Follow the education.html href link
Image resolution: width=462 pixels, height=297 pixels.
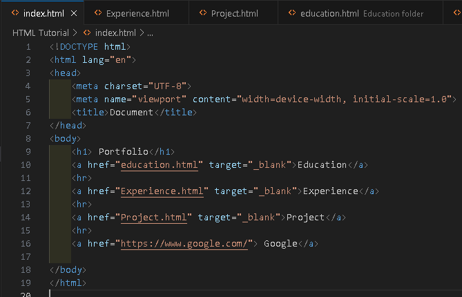(x=160, y=164)
